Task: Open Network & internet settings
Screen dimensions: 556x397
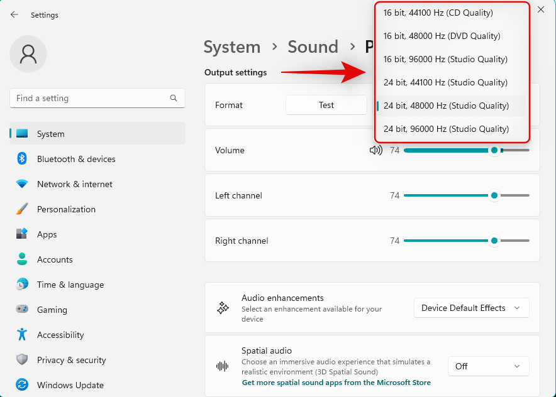Action: coord(74,184)
